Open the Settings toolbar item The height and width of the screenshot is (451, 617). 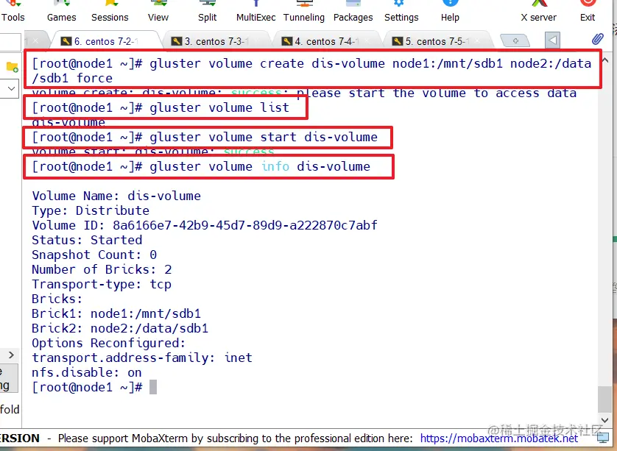[x=401, y=12]
